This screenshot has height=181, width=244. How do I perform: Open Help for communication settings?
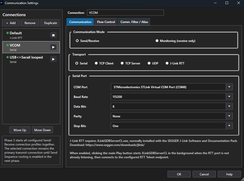[229, 174]
